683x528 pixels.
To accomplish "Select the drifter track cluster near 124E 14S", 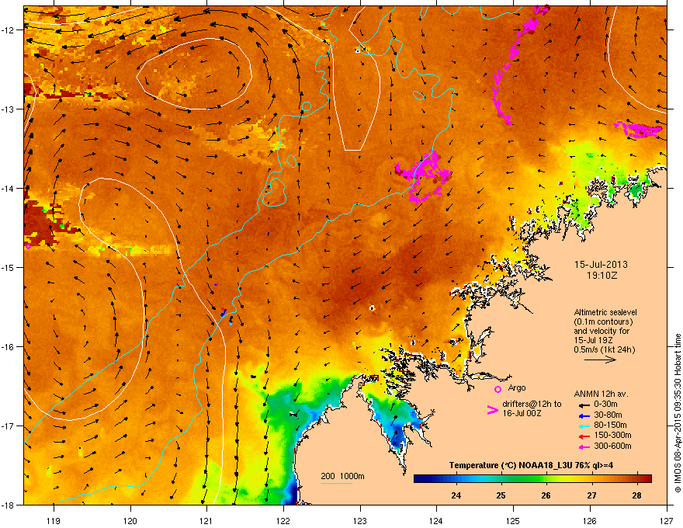I will pos(422,176).
